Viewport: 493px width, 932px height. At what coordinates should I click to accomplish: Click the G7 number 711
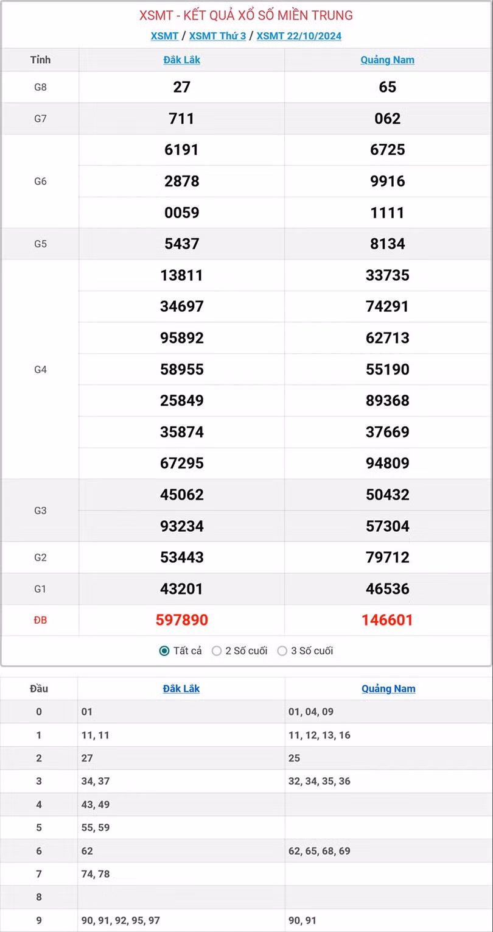pos(182,118)
